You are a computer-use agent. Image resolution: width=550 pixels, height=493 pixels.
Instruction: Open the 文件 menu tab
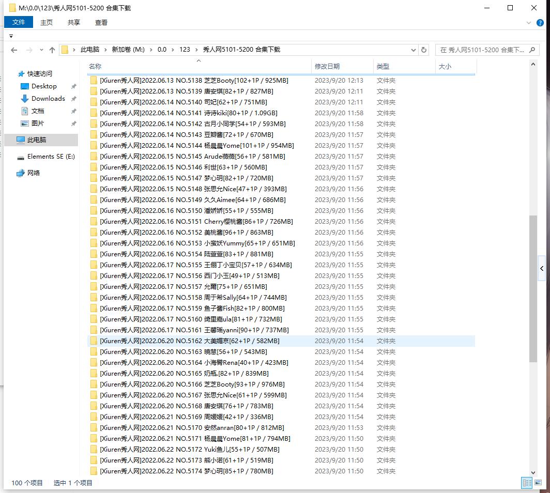pyautogui.click(x=19, y=22)
